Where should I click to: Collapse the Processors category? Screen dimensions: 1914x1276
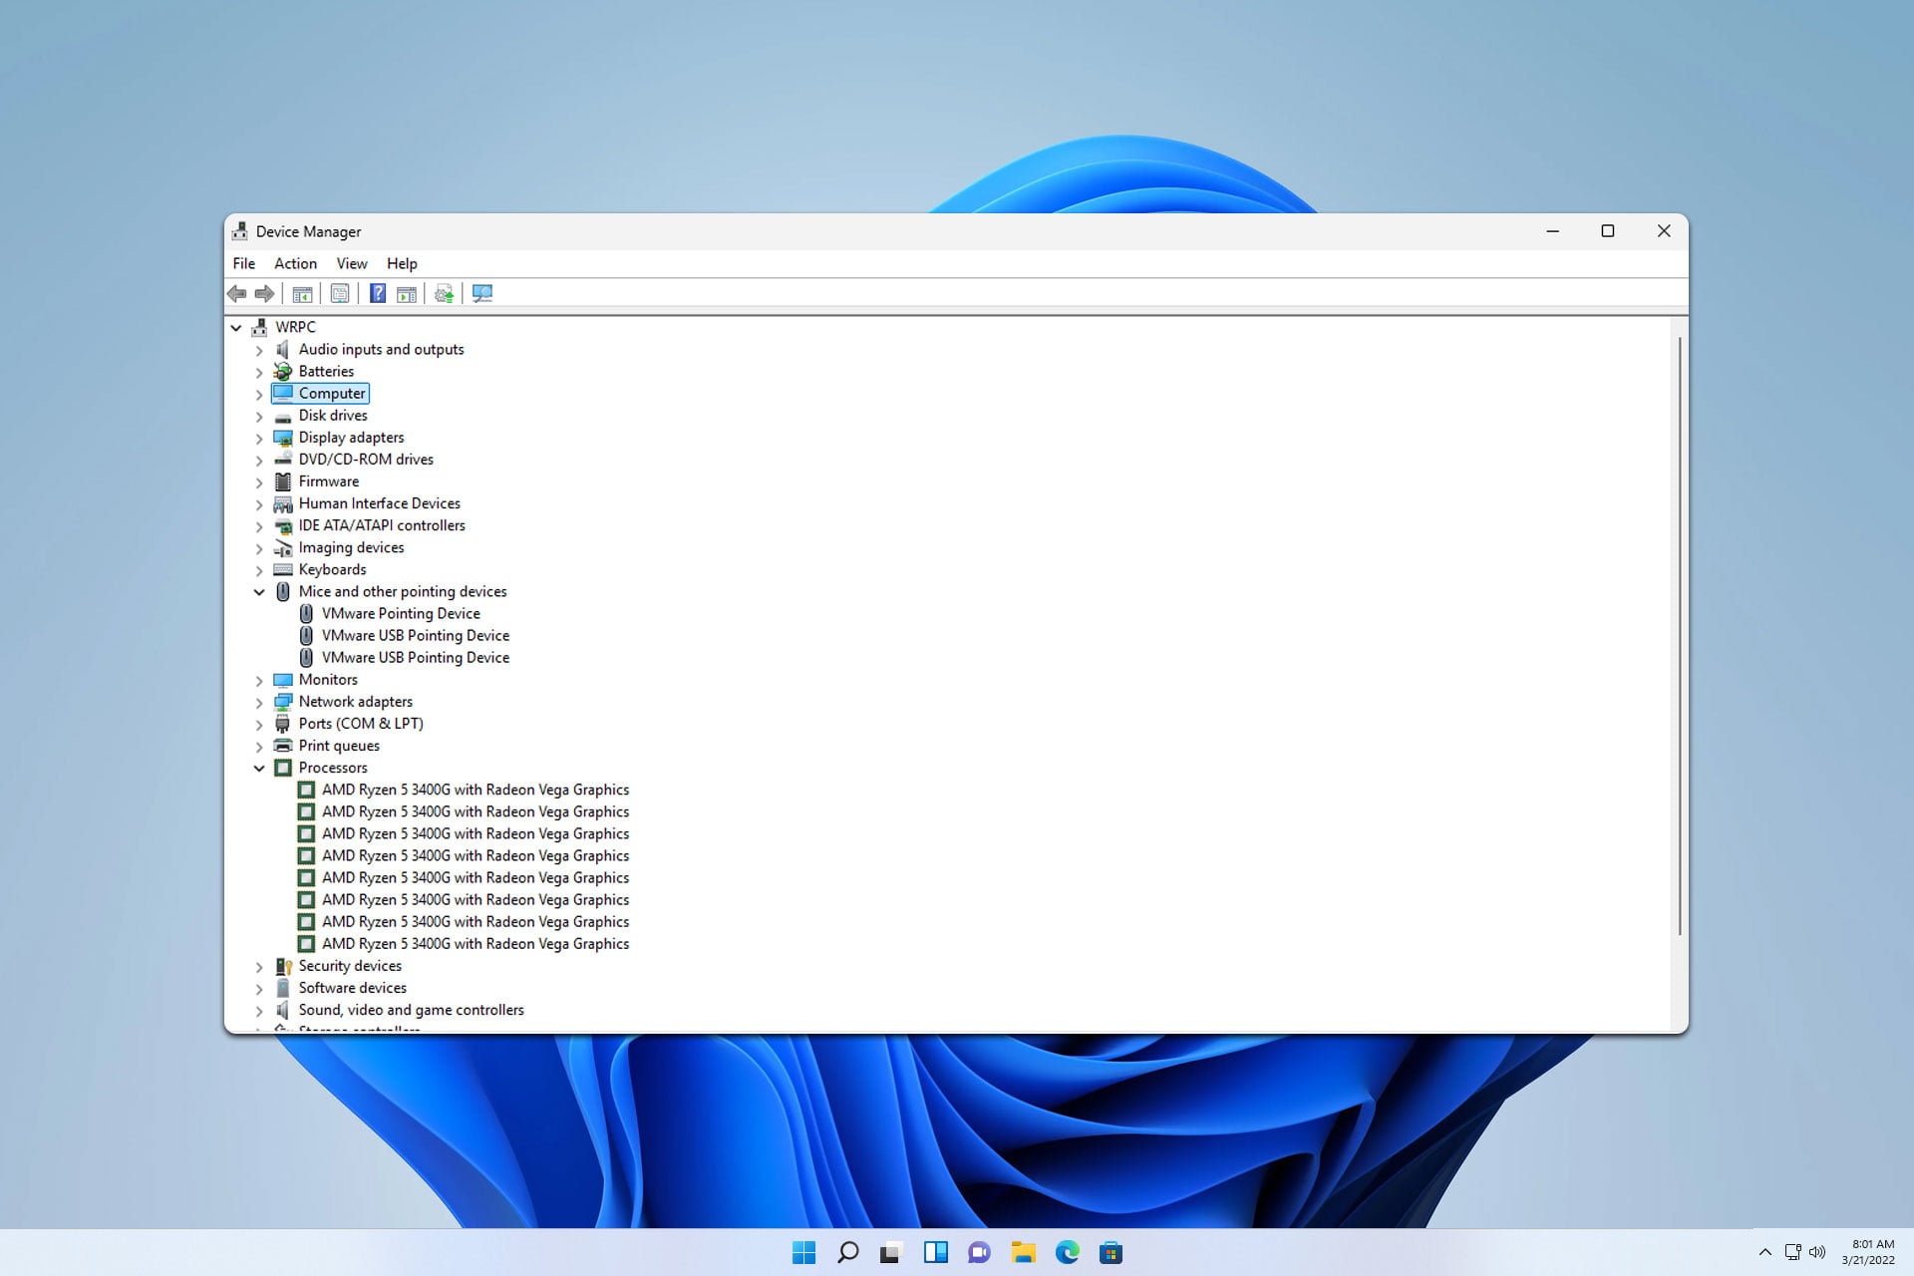click(x=260, y=768)
